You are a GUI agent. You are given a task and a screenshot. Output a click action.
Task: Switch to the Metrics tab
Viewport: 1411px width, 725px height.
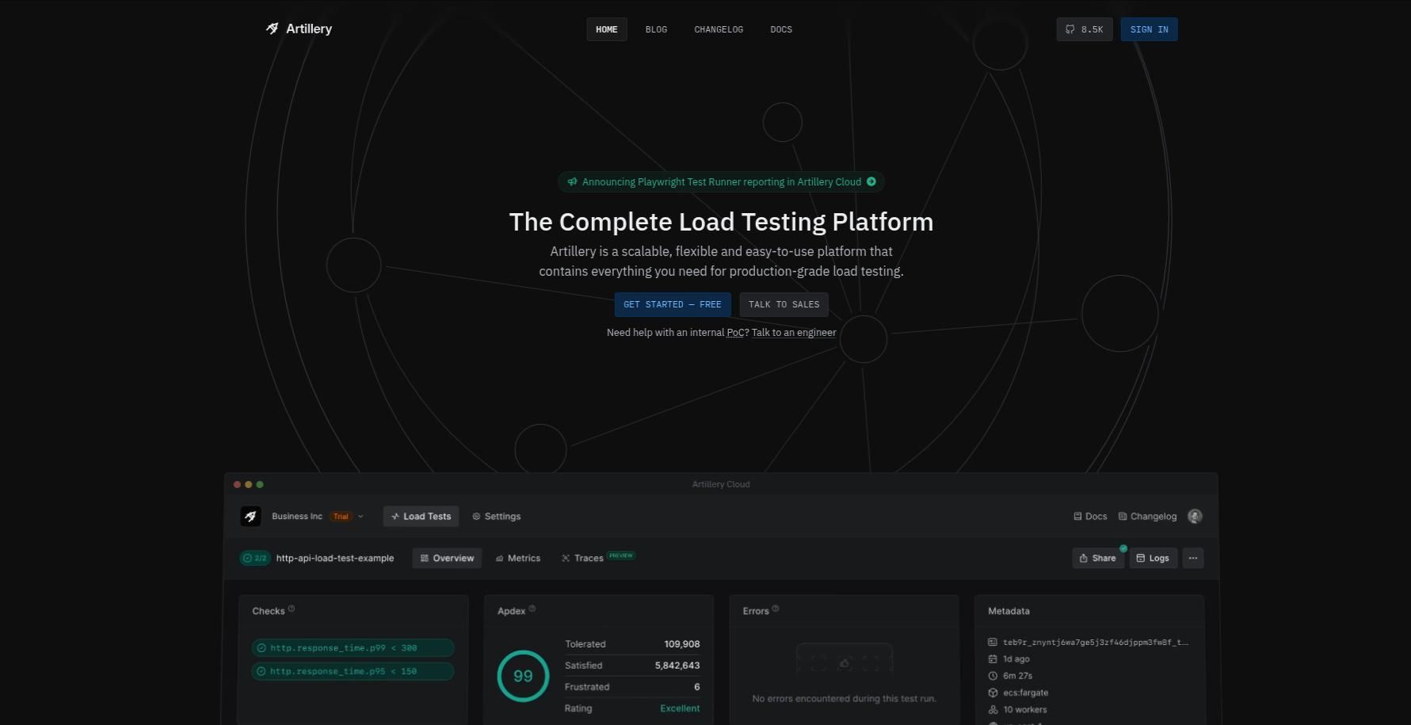(518, 558)
